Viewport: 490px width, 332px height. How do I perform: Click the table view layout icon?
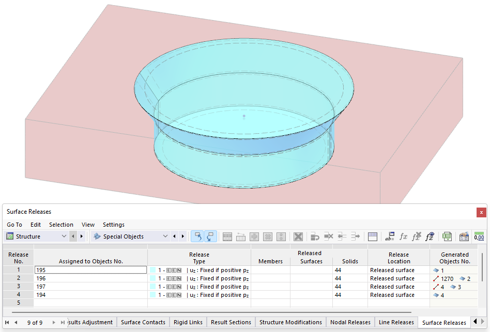pyautogui.click(x=373, y=236)
